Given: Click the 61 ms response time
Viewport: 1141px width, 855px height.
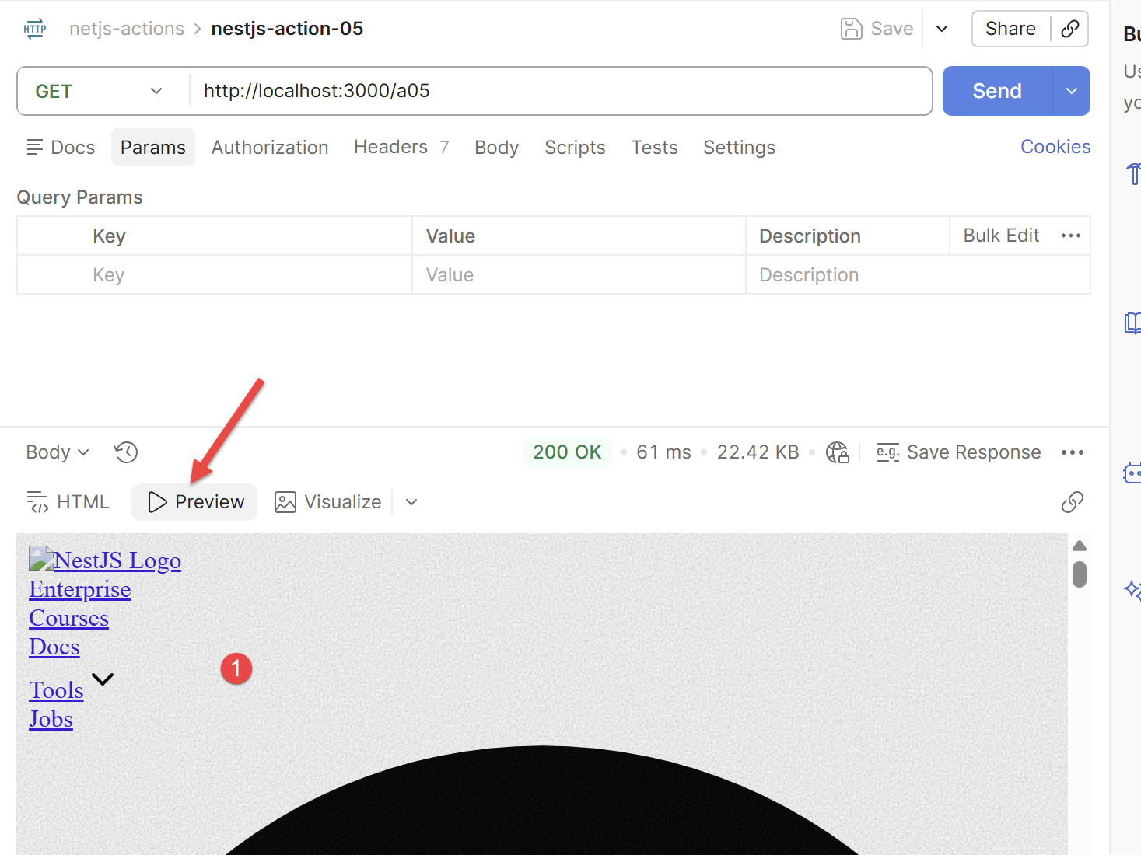Looking at the screenshot, I should click(x=663, y=452).
